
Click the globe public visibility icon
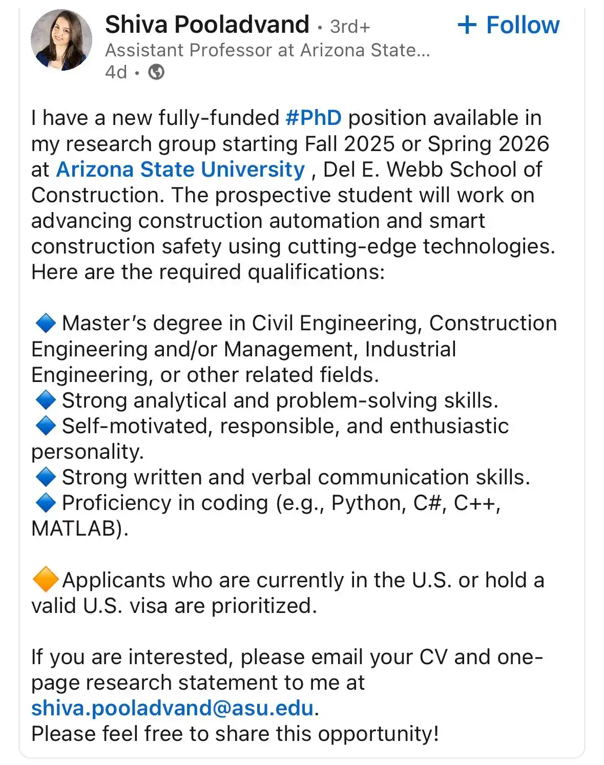[156, 72]
